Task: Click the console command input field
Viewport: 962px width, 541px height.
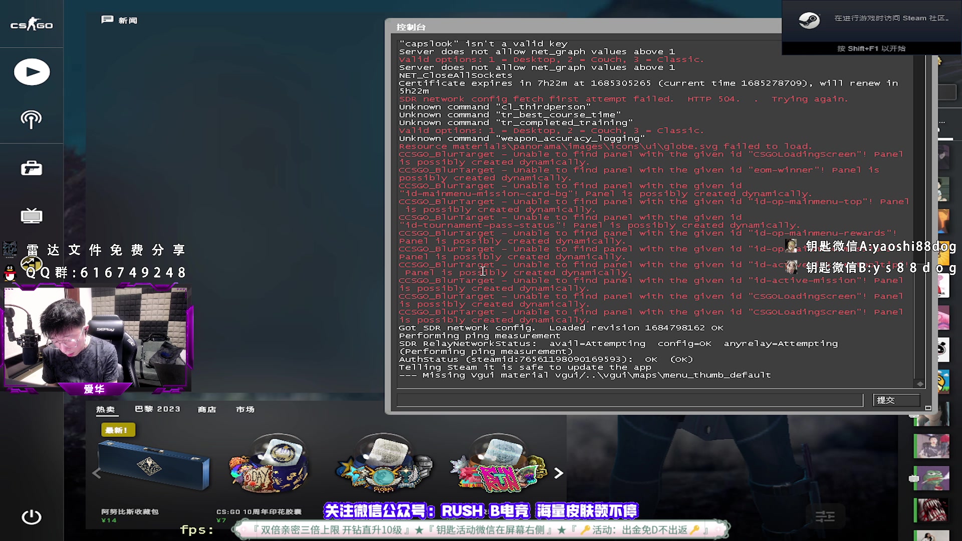Action: click(630, 400)
